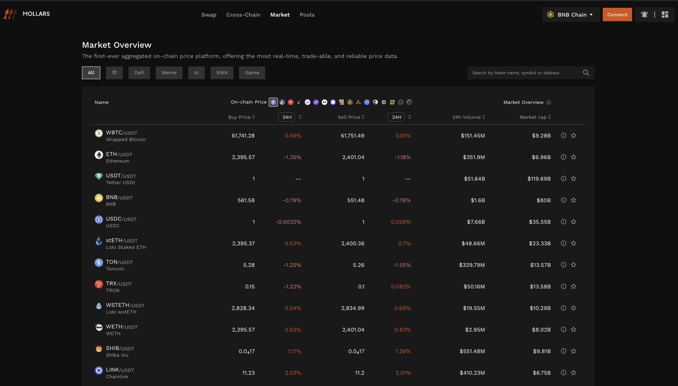Screen dimensions: 678x386
Task: Open the notifications bell icon
Action: (644, 15)
